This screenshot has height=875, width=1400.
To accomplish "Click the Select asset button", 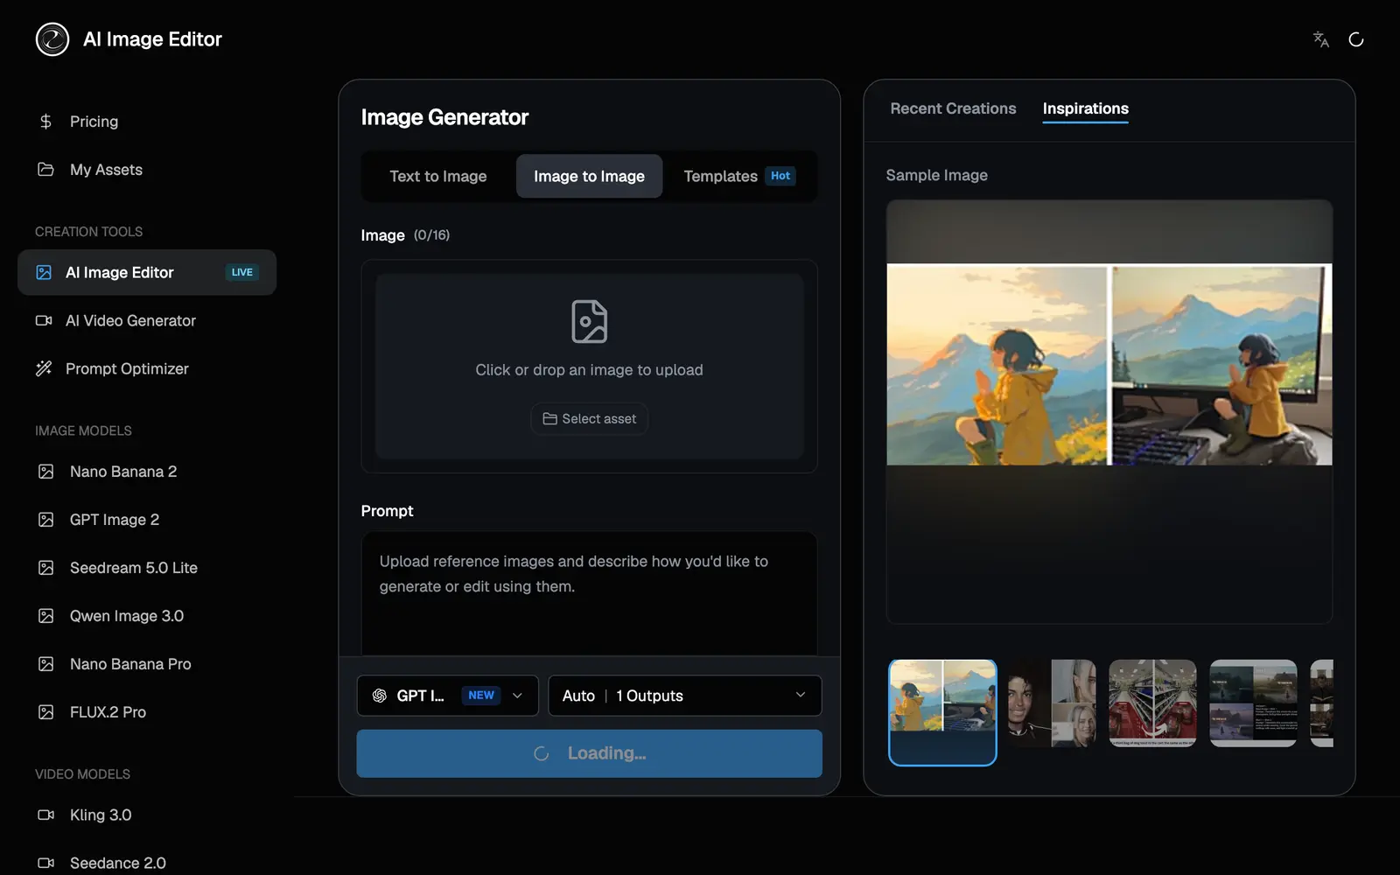I will pyautogui.click(x=589, y=419).
